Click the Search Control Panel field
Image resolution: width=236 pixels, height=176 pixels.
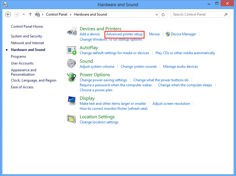pos(200,14)
